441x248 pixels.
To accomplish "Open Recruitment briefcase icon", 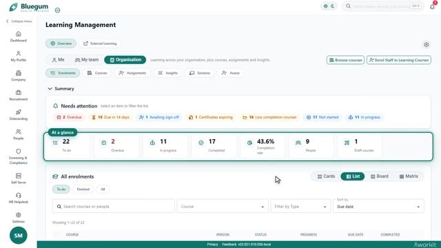I will pyautogui.click(x=19, y=92).
